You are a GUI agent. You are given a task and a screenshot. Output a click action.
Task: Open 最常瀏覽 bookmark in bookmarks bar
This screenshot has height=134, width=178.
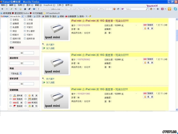6,13
